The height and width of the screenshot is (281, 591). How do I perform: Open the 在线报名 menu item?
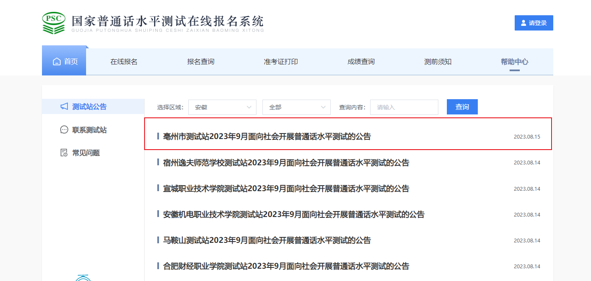pyautogui.click(x=124, y=62)
